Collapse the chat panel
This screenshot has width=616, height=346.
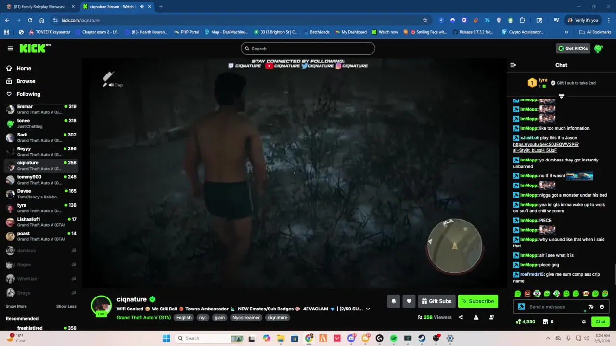tap(513, 65)
